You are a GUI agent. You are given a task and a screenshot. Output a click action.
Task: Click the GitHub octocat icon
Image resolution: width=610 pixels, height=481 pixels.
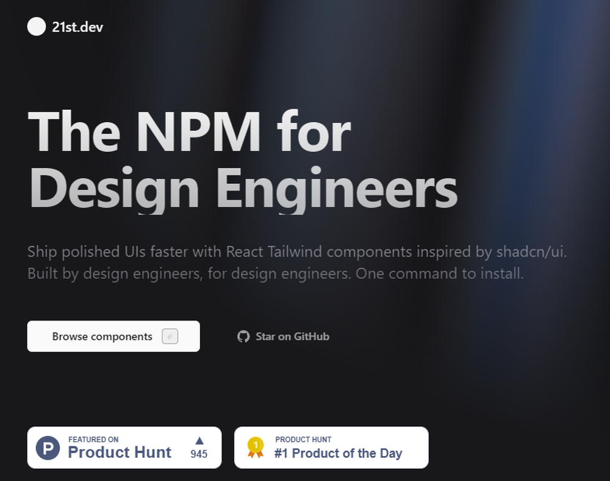click(243, 336)
